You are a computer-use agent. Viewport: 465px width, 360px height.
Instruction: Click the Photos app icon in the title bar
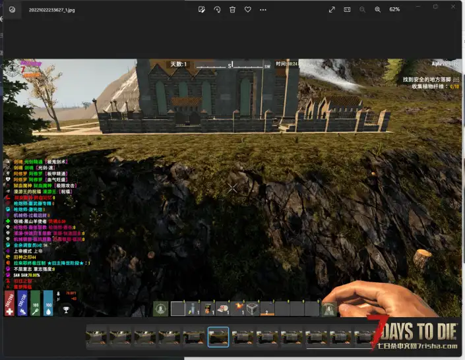pos(12,9)
